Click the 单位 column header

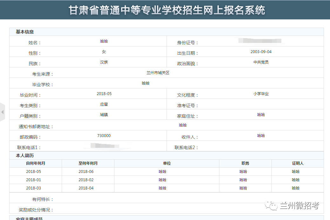(x=167, y=163)
